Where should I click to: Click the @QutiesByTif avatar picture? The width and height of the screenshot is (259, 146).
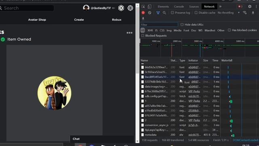86,8
